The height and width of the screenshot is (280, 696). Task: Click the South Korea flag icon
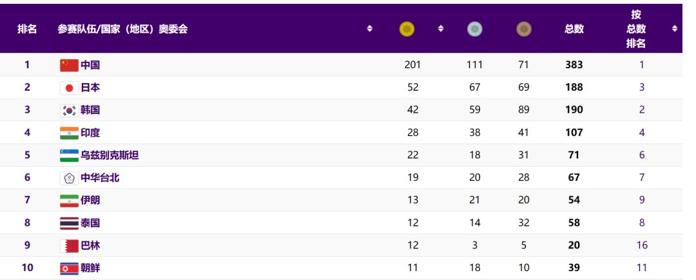69,110
